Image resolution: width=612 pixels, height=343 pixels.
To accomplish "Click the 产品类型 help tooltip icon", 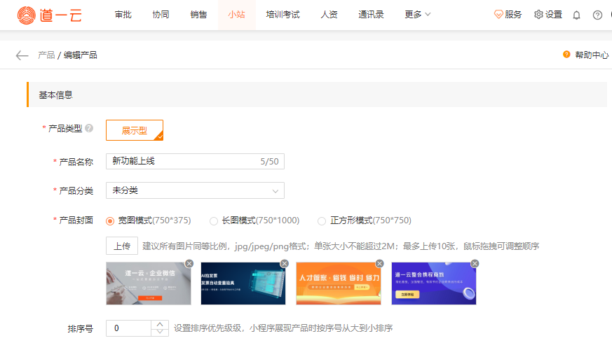I will pyautogui.click(x=89, y=128).
